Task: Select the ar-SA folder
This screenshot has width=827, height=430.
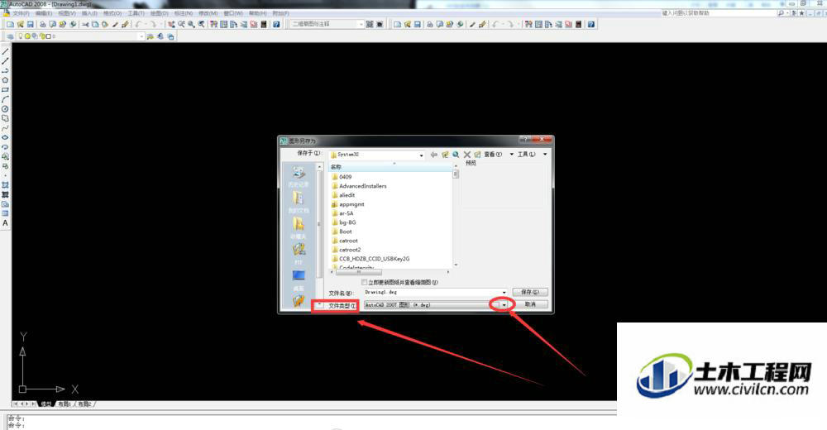Action: click(x=343, y=213)
